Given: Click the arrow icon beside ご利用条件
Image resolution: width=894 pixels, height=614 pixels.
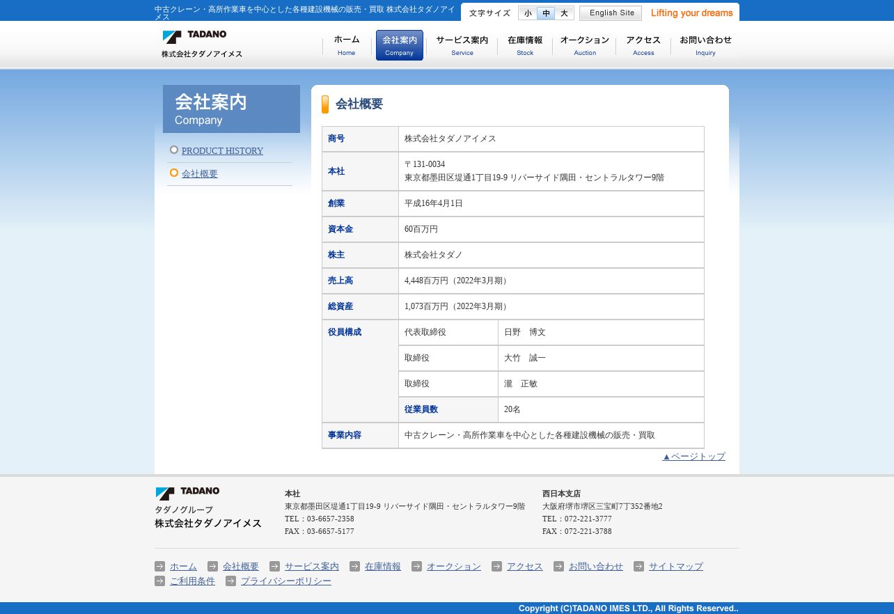Looking at the screenshot, I should (160, 581).
